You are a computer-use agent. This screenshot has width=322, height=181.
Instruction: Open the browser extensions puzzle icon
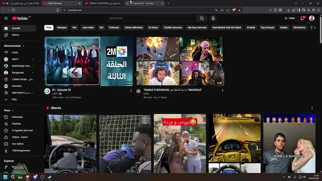(x=275, y=10)
